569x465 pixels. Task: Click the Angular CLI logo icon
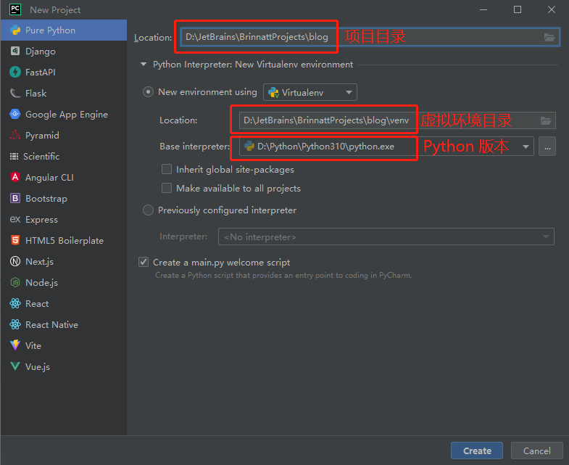[x=15, y=177]
